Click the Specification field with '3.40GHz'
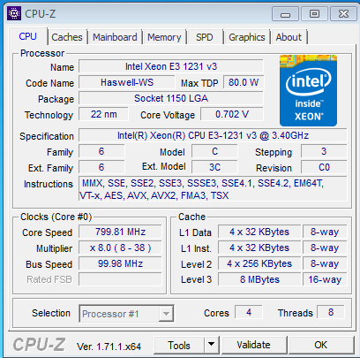 point(213,135)
